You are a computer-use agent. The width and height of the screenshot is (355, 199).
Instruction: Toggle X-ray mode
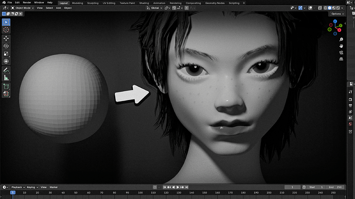[320, 8]
